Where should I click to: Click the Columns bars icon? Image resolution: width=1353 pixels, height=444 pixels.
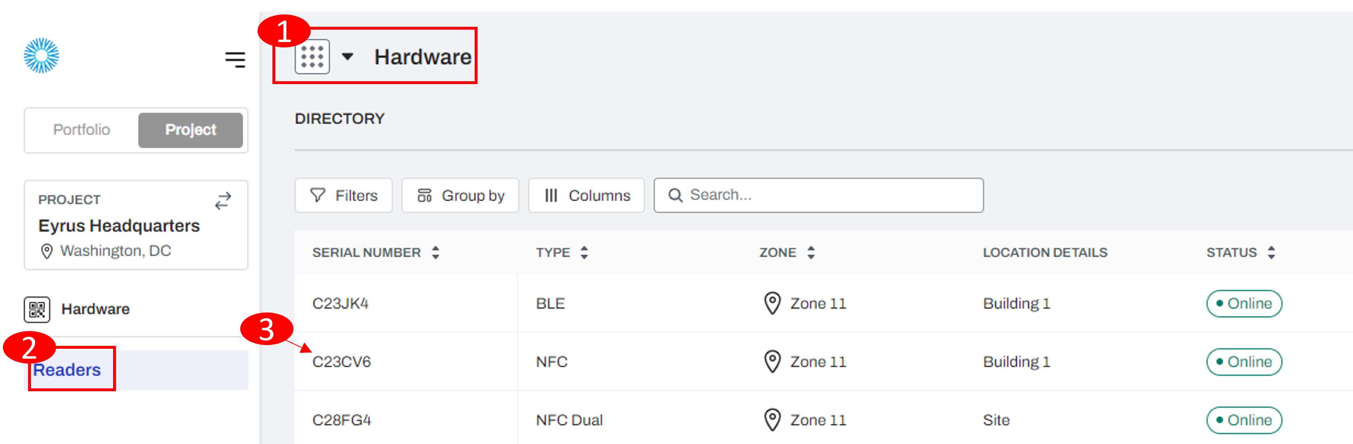[551, 195]
